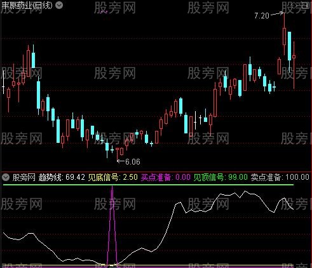The width and height of the screenshot is (312, 268).
Task: Select the 丰原药业(日线) chart title
Action: coord(27,5)
